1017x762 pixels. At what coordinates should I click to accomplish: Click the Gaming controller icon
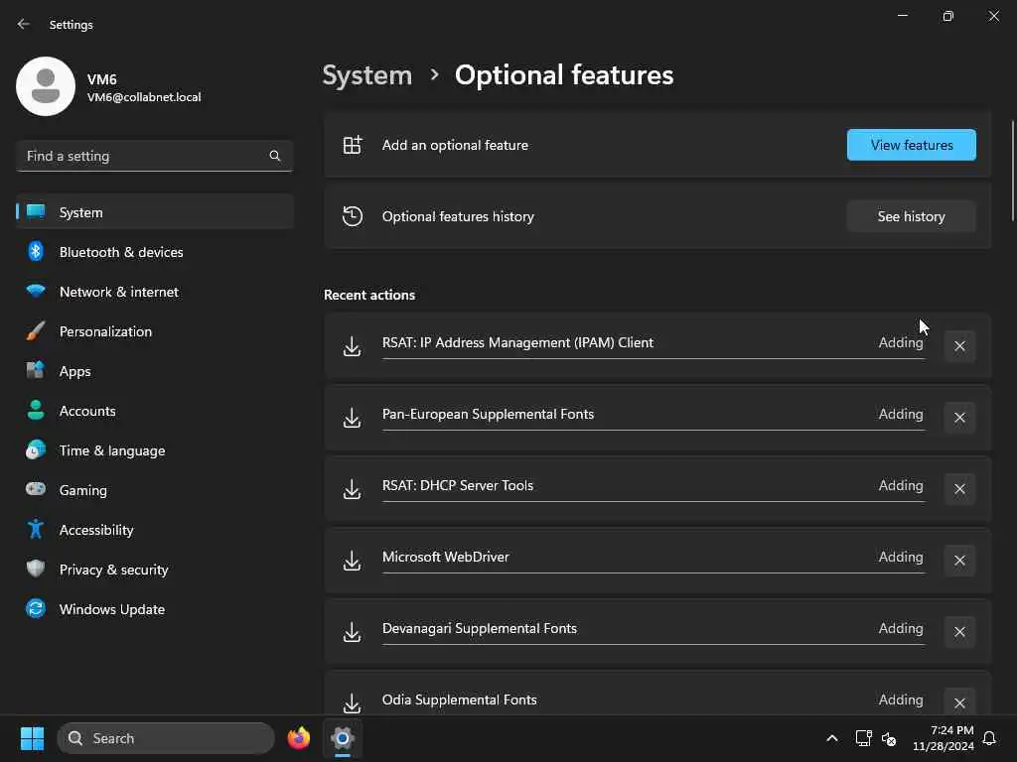coord(36,490)
